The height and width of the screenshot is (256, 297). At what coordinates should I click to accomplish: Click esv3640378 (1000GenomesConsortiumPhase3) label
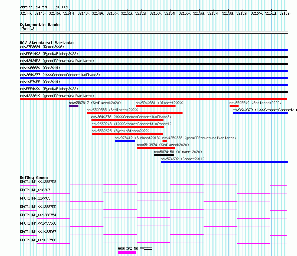pos(131,117)
